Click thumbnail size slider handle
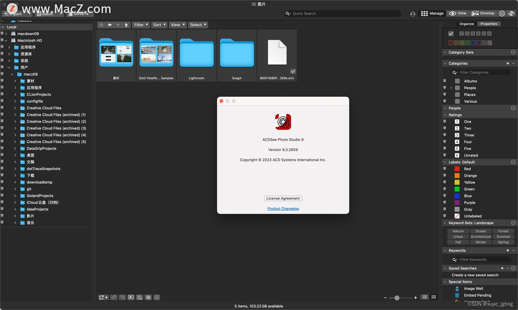The image size is (518, 310). tap(397, 298)
